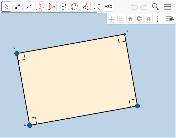Click point A of the rectangle
Screen dimensions: 176x138
click(30, 125)
